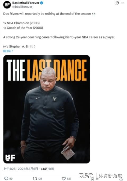Screen dimensions: 127x181
Task: Click the 627 likes count
Action: (x=69, y=179)
